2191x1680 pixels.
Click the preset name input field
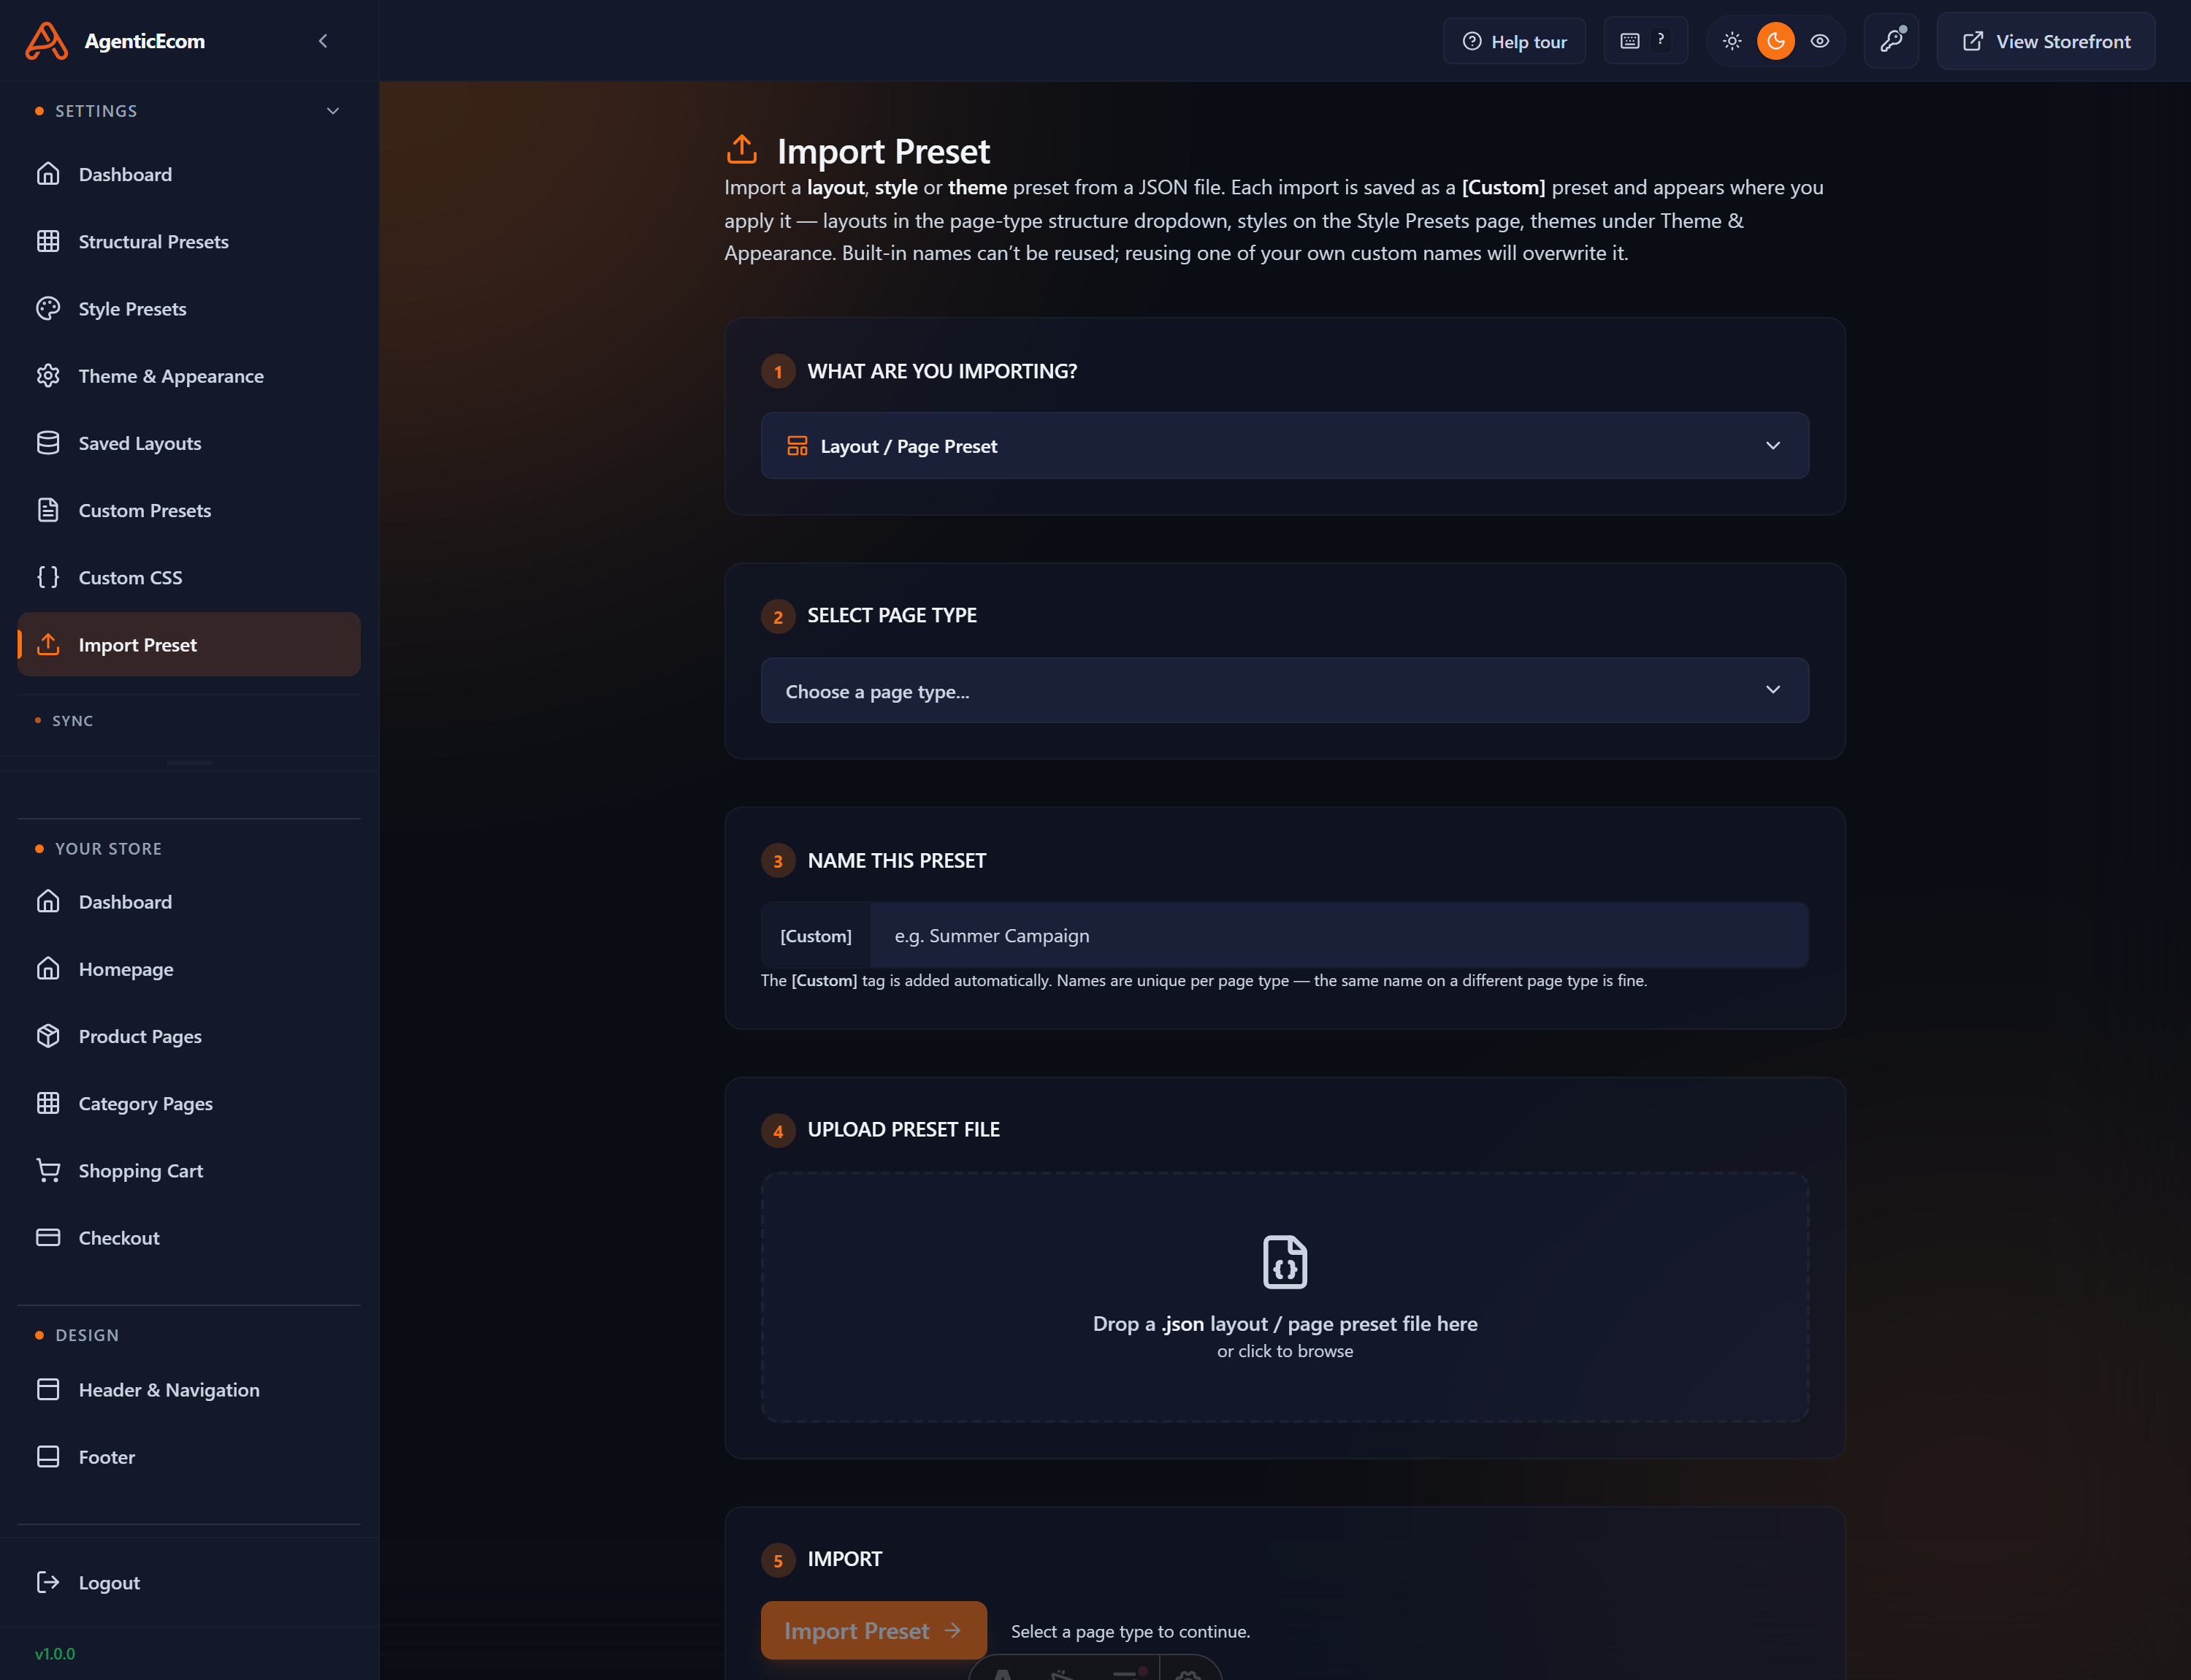click(1339, 935)
